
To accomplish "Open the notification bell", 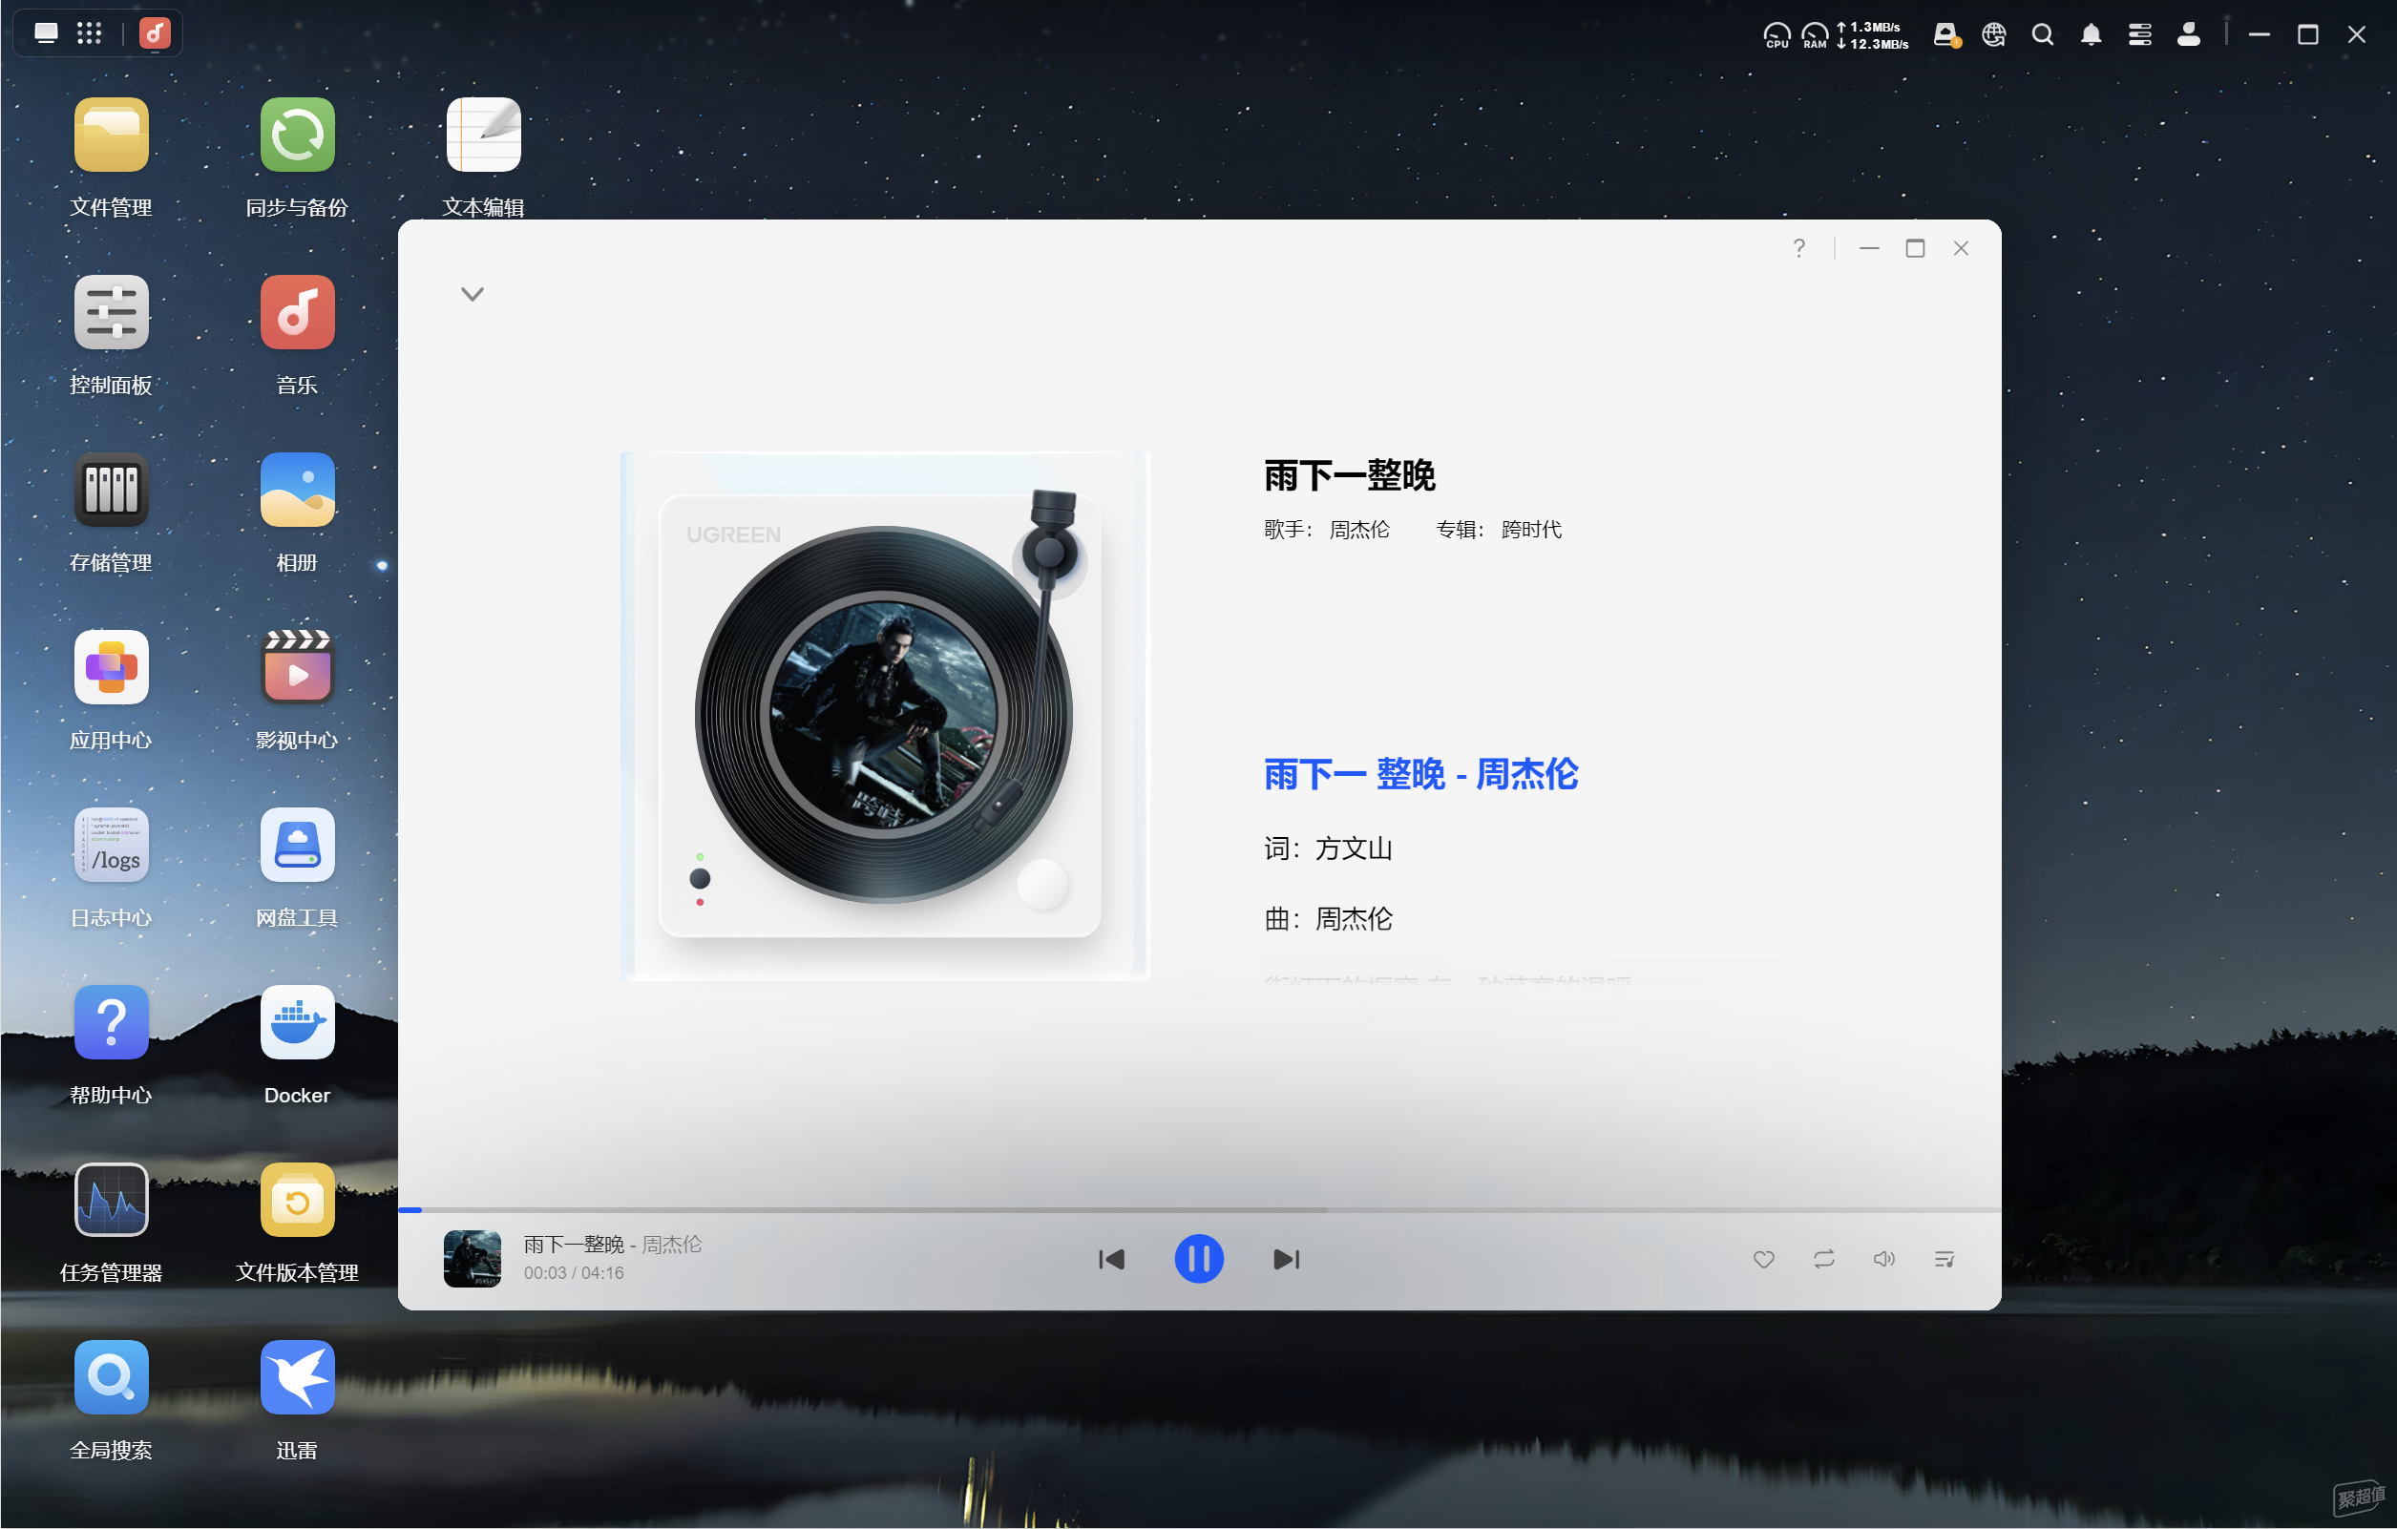I will click(x=2092, y=35).
